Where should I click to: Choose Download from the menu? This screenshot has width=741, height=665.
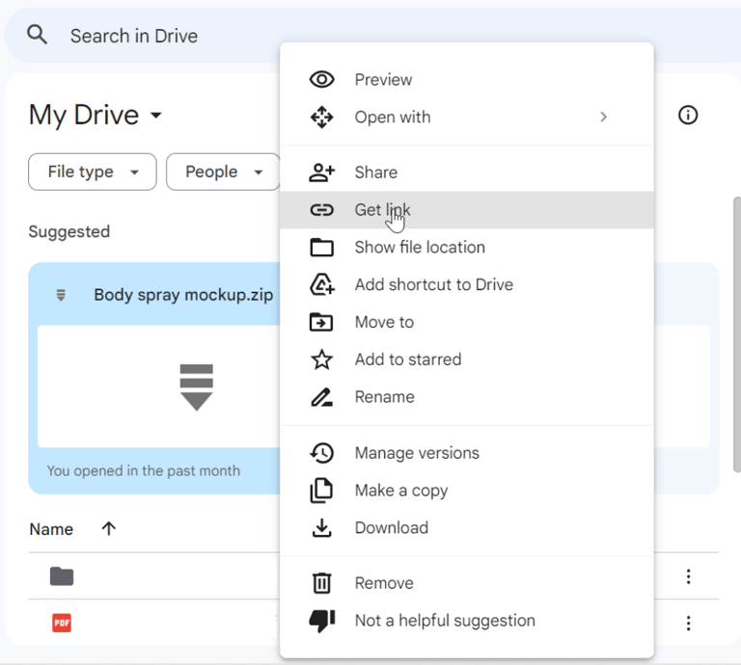click(x=466, y=527)
